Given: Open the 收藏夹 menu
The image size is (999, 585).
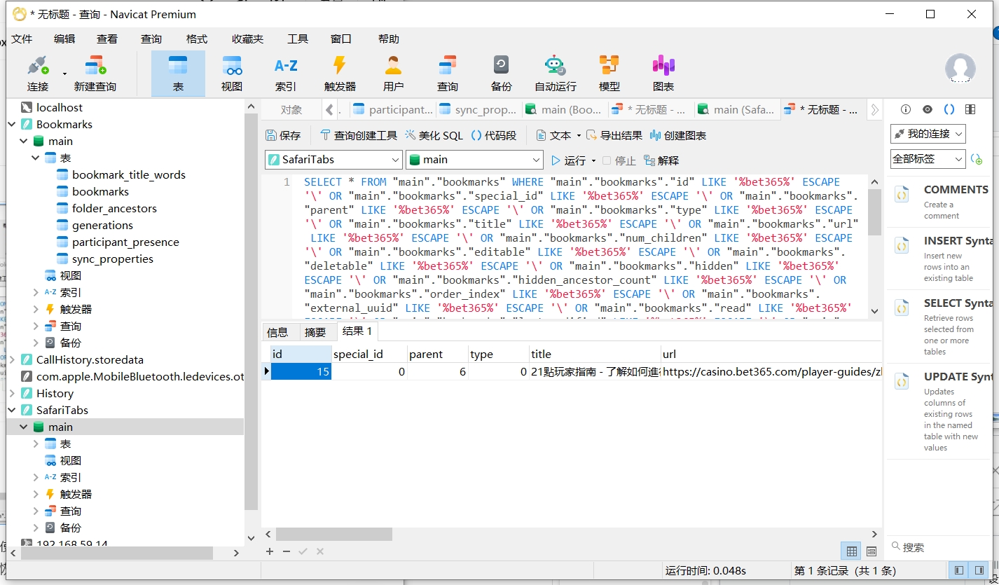Looking at the screenshot, I should coord(248,39).
